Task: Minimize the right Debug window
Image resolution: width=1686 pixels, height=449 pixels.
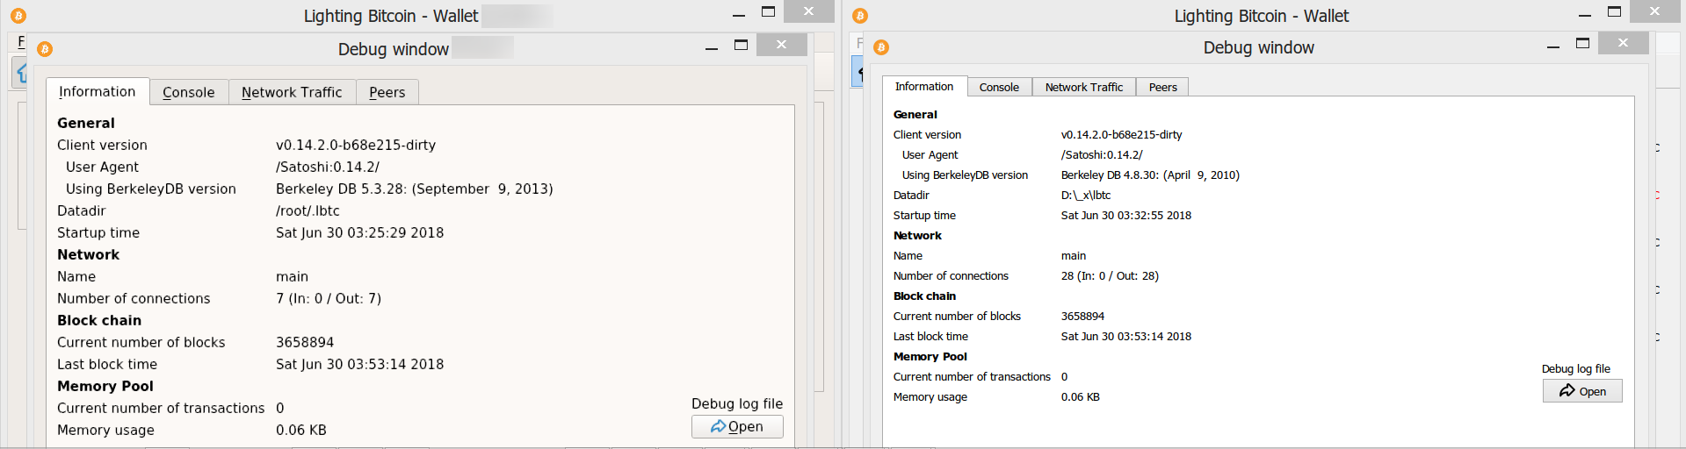Action: 1553,46
